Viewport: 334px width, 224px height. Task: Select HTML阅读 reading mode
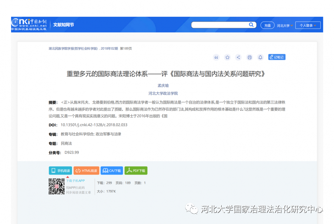[86, 170]
